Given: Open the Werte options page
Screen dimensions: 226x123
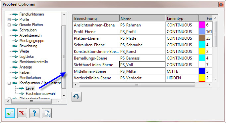Looking at the screenshot, I should (24, 51).
